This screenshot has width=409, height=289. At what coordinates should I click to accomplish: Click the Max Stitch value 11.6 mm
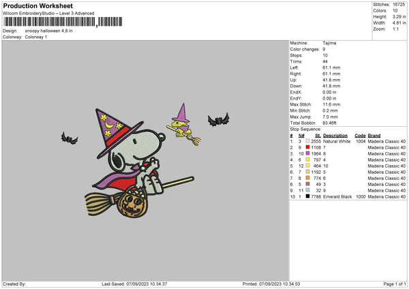[331, 104]
